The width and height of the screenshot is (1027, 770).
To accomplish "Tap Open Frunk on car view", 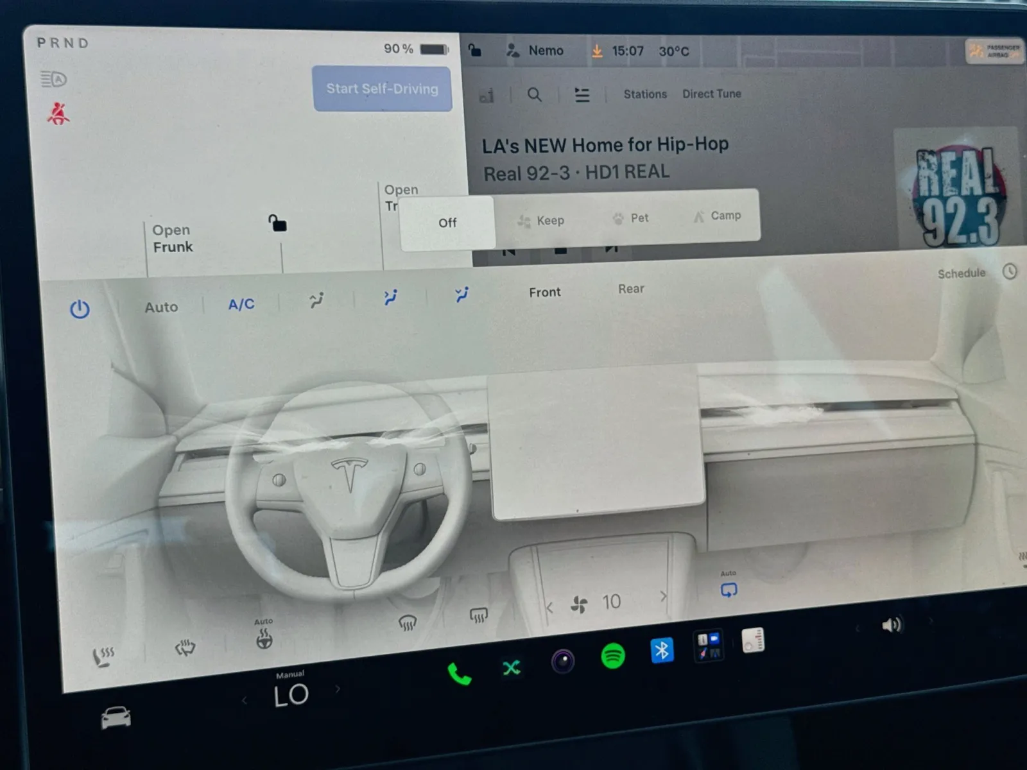I will pyautogui.click(x=172, y=238).
